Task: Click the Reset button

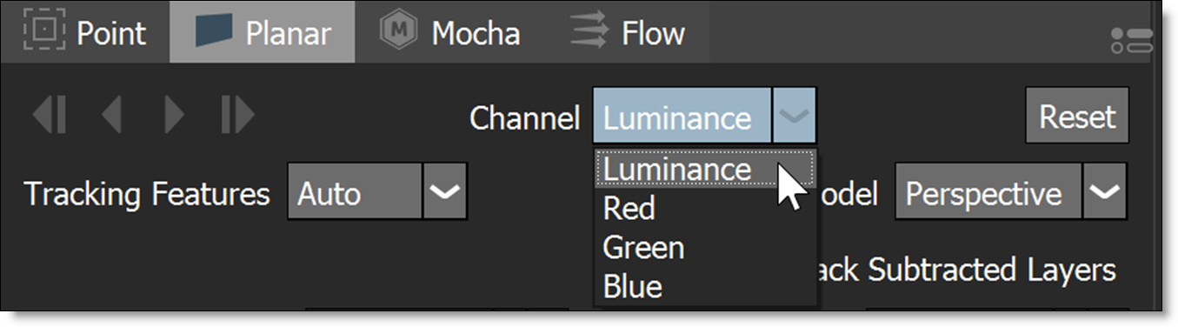Action: (x=1077, y=116)
